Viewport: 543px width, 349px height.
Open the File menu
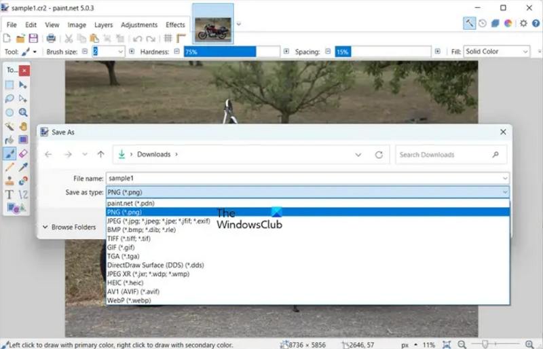point(12,25)
